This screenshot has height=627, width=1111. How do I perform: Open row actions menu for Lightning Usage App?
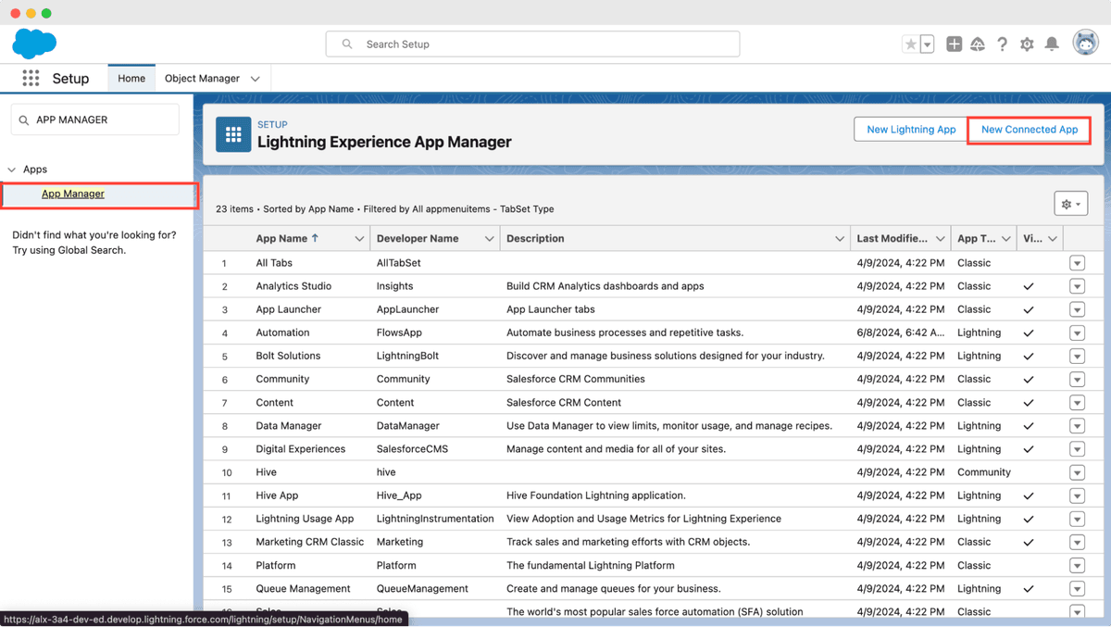coord(1077,519)
